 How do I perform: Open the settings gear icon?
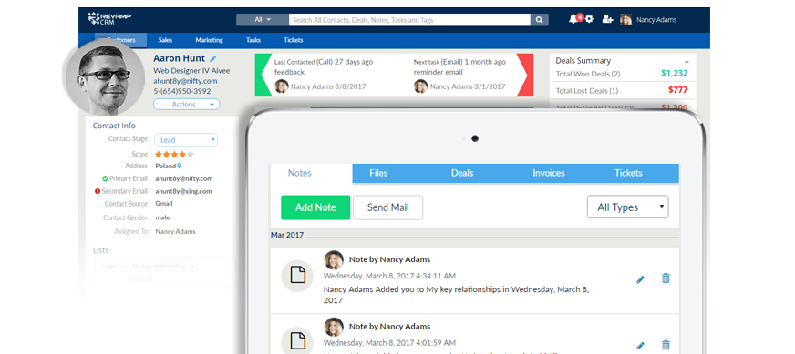click(x=589, y=19)
